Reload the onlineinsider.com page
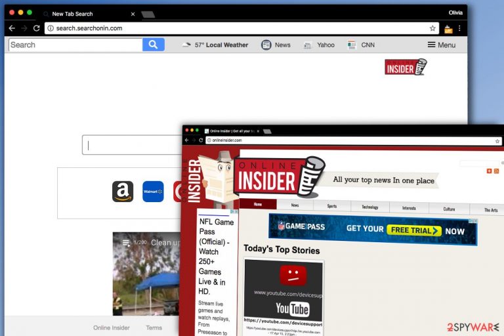504x336 pixels. [201, 140]
